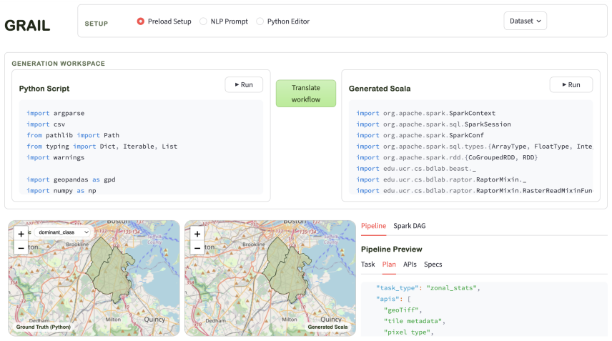Show the Task sub-tab in Pipeline Preview

367,264
